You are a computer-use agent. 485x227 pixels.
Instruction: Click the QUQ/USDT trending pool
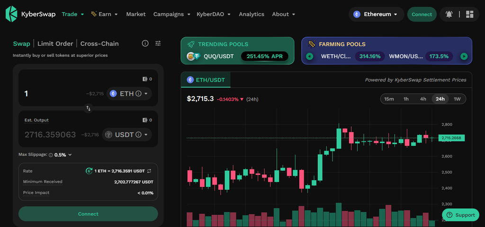[219, 56]
